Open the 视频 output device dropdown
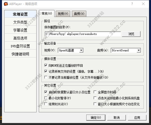The height and width of the screenshot is (125, 151). [x=70, y=50]
